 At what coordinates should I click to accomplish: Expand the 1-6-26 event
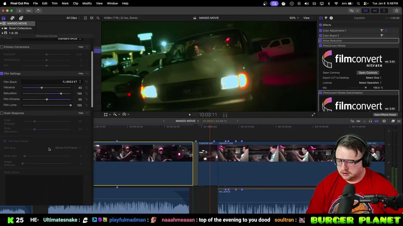pyautogui.click(x=3, y=33)
